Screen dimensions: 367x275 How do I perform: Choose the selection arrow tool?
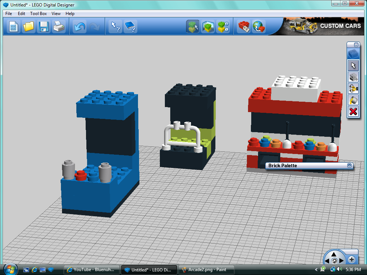coord(353,66)
